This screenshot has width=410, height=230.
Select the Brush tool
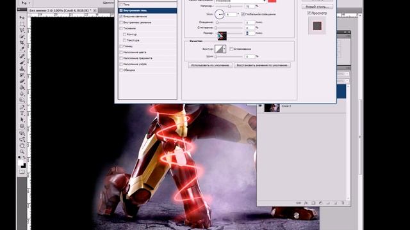click(22, 63)
